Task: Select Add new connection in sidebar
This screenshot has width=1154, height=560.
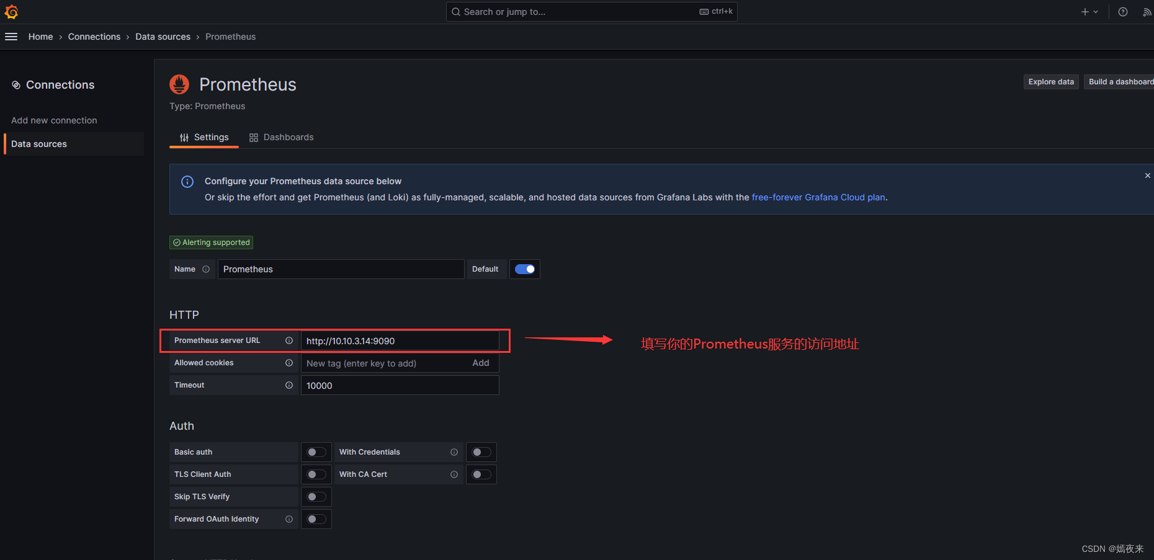Action: pyautogui.click(x=54, y=120)
